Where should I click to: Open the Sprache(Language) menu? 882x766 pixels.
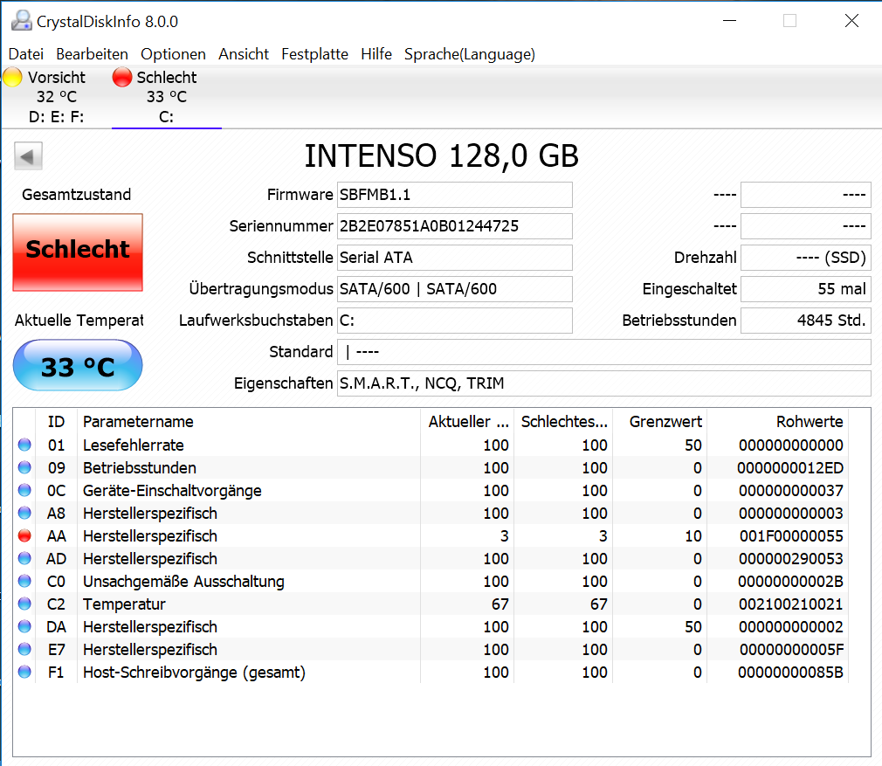470,54
